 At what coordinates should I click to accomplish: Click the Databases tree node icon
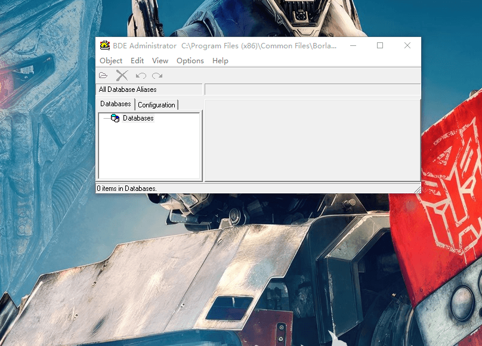[115, 118]
